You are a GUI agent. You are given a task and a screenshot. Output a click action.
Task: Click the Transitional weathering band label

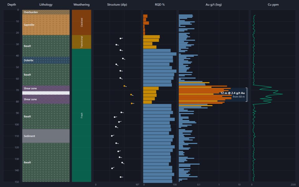coord(82,42)
